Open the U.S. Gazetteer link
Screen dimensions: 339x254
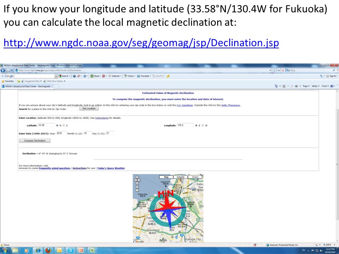(185, 105)
